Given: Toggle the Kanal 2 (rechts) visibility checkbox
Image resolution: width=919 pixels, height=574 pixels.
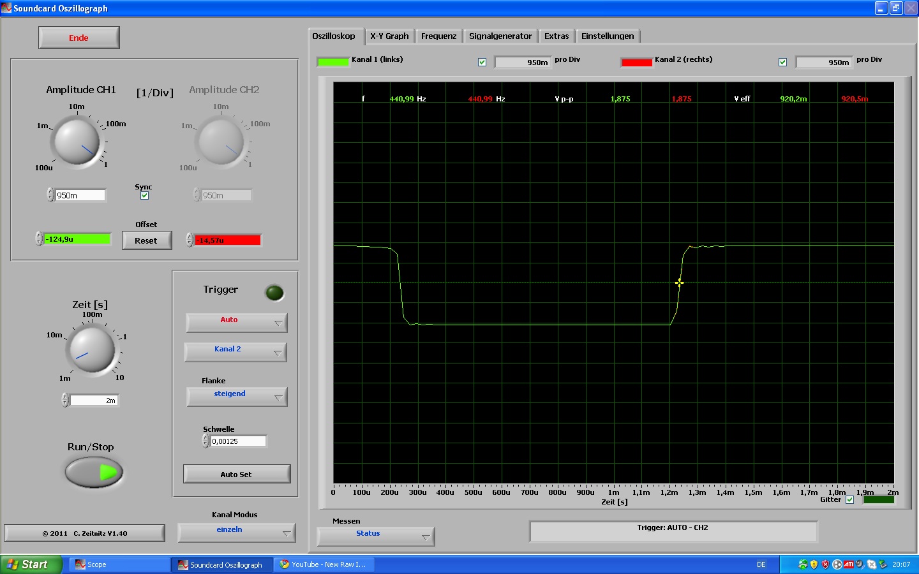Looking at the screenshot, I should click(x=783, y=62).
